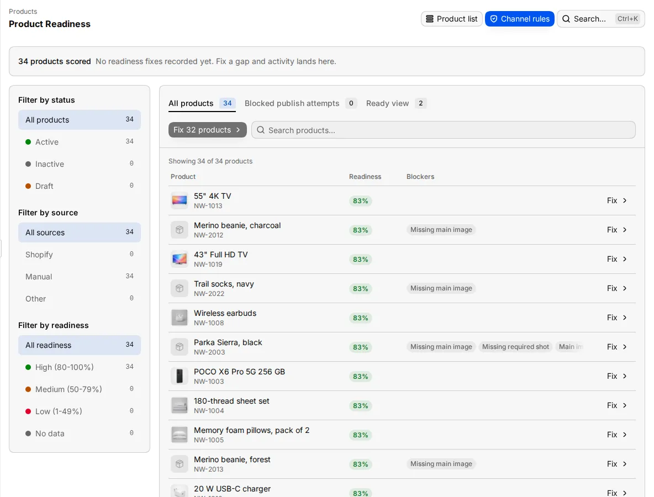This screenshot has width=654, height=497.
Task: Open product POCO X6 Pro 5G 256 GB
Action: [x=239, y=376]
